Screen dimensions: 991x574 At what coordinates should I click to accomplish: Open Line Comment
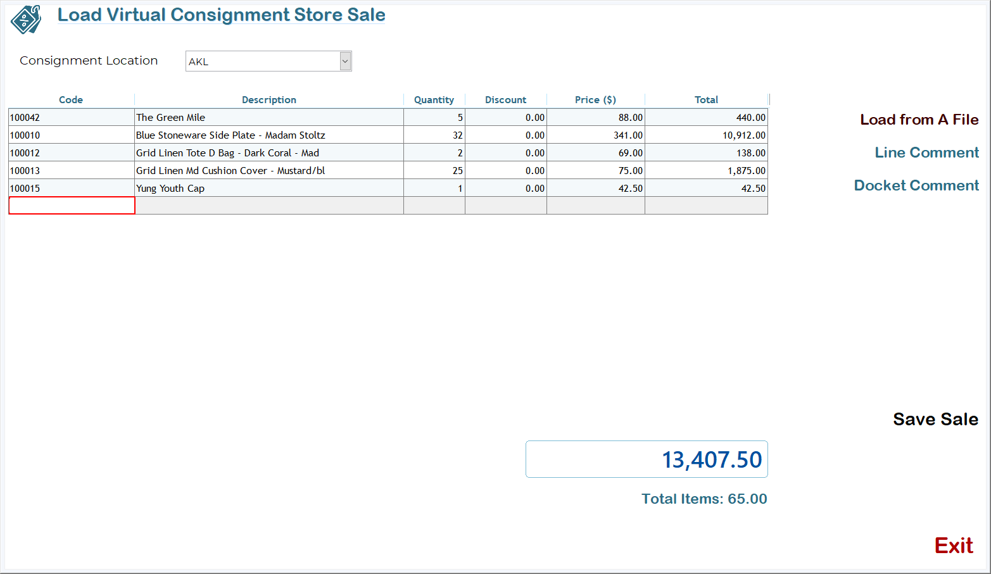tap(926, 153)
